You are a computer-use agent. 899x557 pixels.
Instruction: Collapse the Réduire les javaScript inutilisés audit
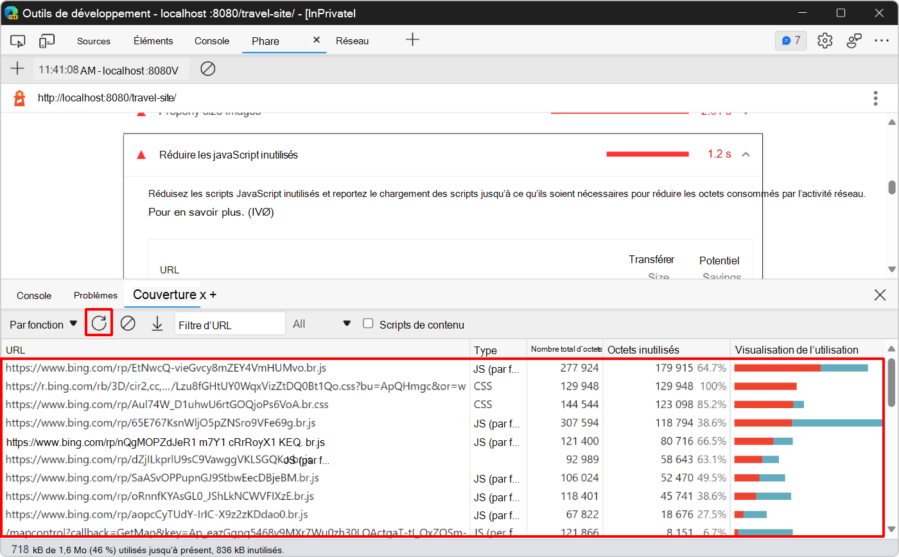tap(746, 154)
